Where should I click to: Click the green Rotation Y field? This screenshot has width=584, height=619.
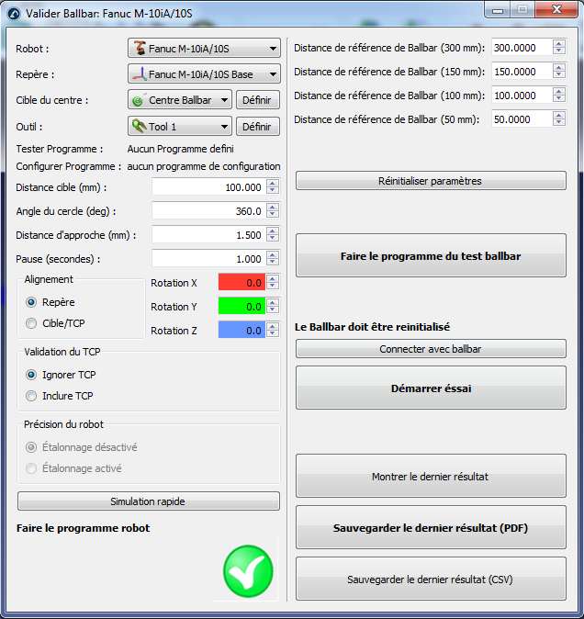pos(241,307)
